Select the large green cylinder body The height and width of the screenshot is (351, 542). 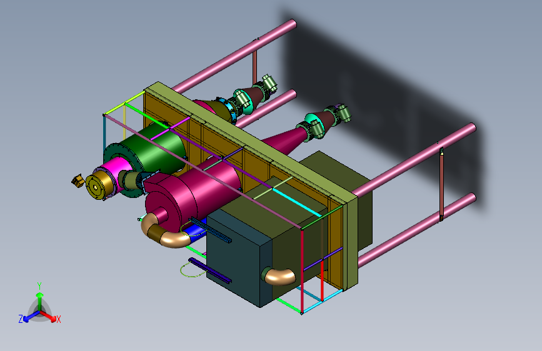[158, 149]
